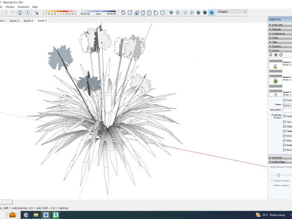The height and width of the screenshot is (219, 292).
Task: Expand the Materials panel
Action: click(x=280, y=29)
